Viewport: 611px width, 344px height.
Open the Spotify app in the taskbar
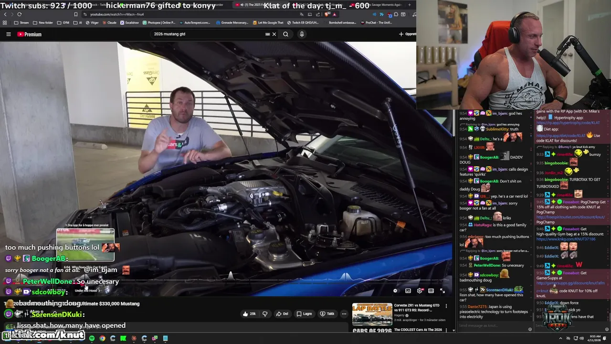pos(92,338)
